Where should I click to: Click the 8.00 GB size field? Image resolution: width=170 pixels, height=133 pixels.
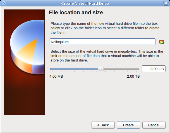coord(154,69)
